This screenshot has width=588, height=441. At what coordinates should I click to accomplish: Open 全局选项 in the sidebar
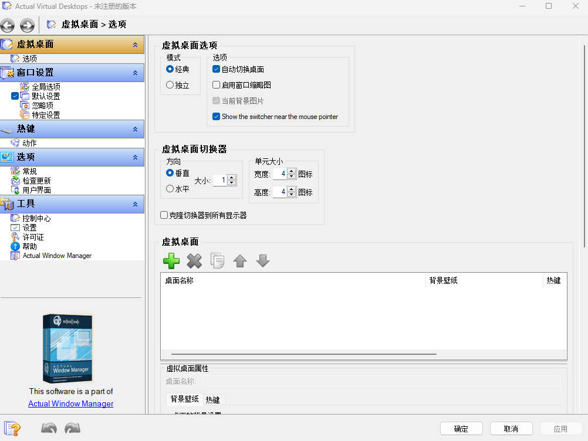[46, 87]
